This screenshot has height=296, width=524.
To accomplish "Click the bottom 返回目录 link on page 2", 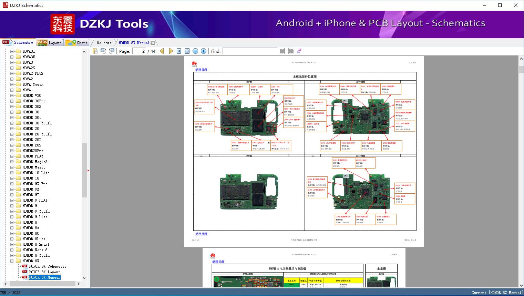I will pos(201,234).
